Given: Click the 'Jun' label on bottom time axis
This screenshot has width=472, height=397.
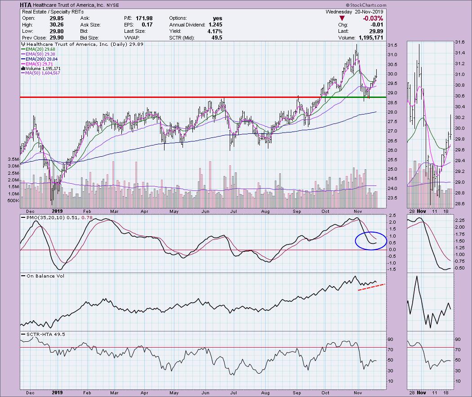Looking at the screenshot, I should click(x=205, y=393).
